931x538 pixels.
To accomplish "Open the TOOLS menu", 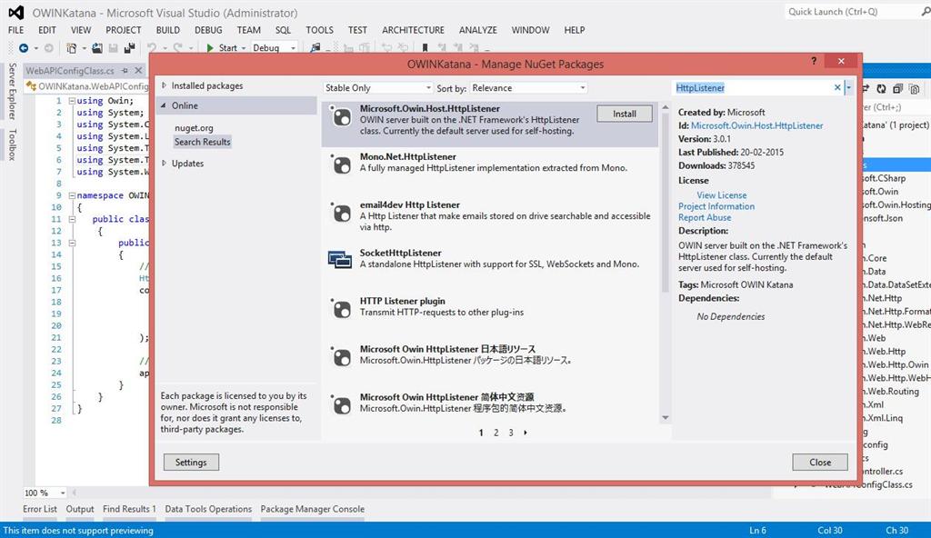I will [319, 30].
